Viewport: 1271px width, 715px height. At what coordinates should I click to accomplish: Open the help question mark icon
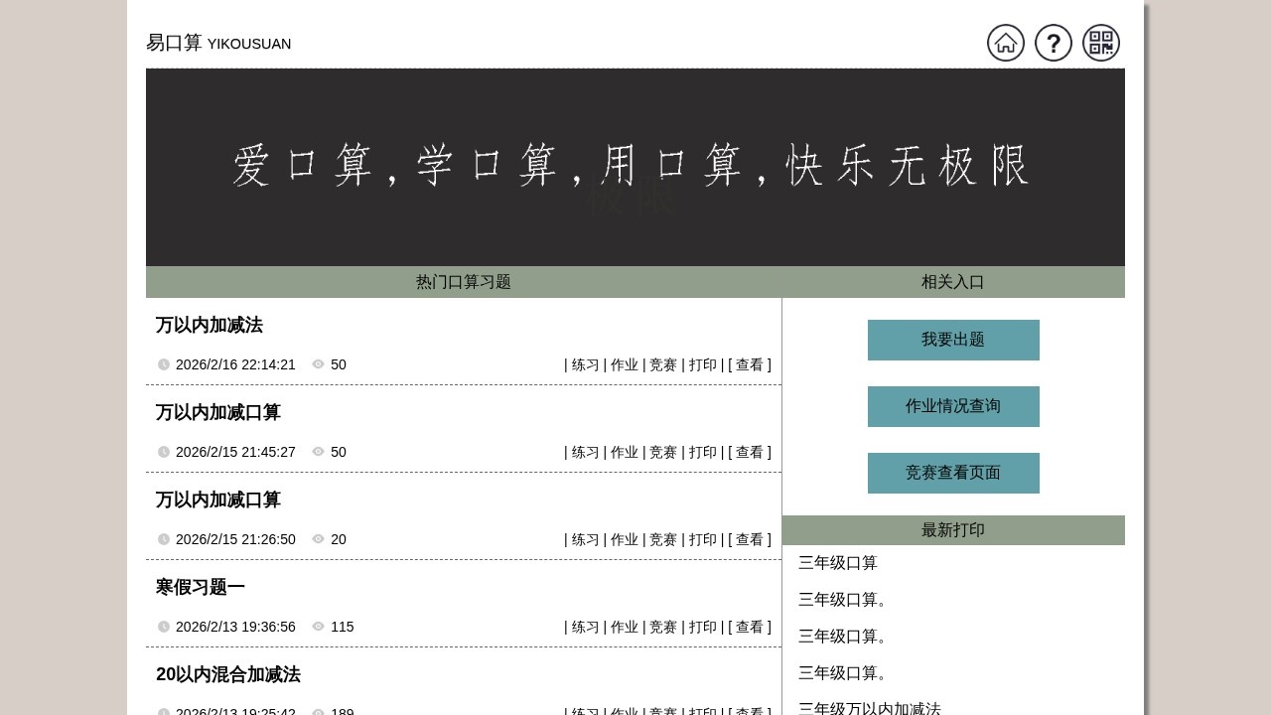1054,43
